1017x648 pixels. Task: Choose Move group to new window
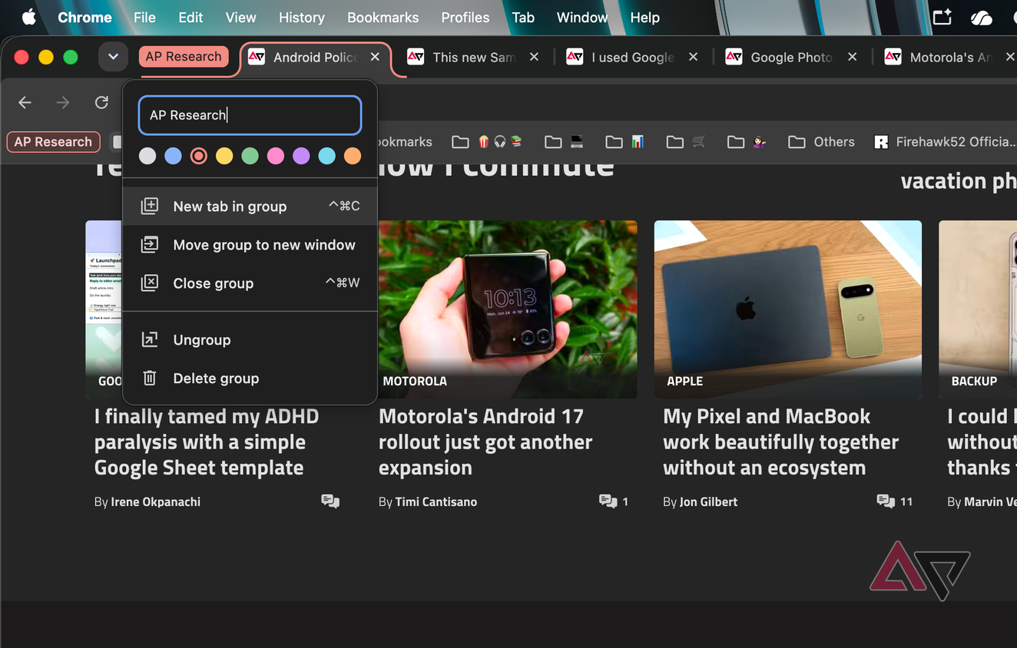250,245
